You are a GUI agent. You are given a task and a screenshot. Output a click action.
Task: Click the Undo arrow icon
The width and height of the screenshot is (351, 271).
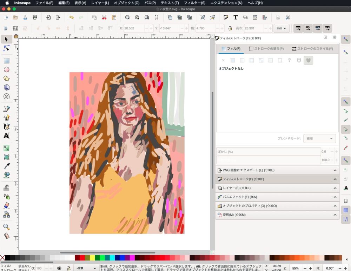point(72,17)
